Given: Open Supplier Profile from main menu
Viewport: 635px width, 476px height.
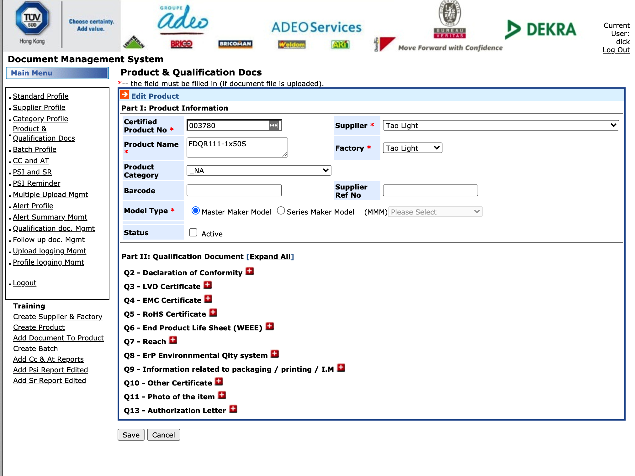Looking at the screenshot, I should (39, 107).
